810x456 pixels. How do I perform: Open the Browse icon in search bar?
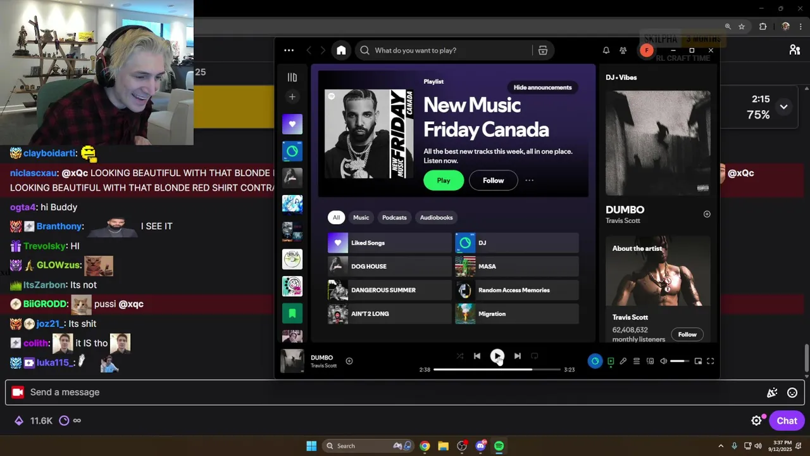pyautogui.click(x=543, y=50)
